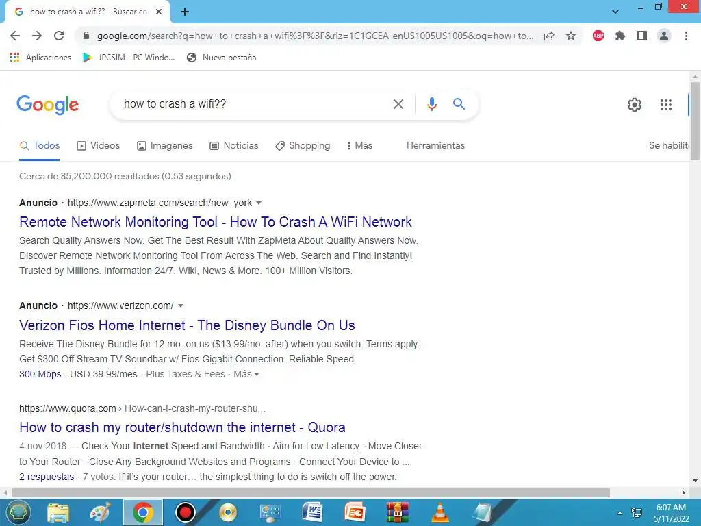This screenshot has width=701, height=526.
Task: Switch to the Imágenes tab
Action: tap(164, 146)
